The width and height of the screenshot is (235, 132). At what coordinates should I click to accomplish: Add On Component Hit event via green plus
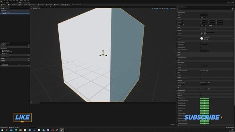point(205,99)
